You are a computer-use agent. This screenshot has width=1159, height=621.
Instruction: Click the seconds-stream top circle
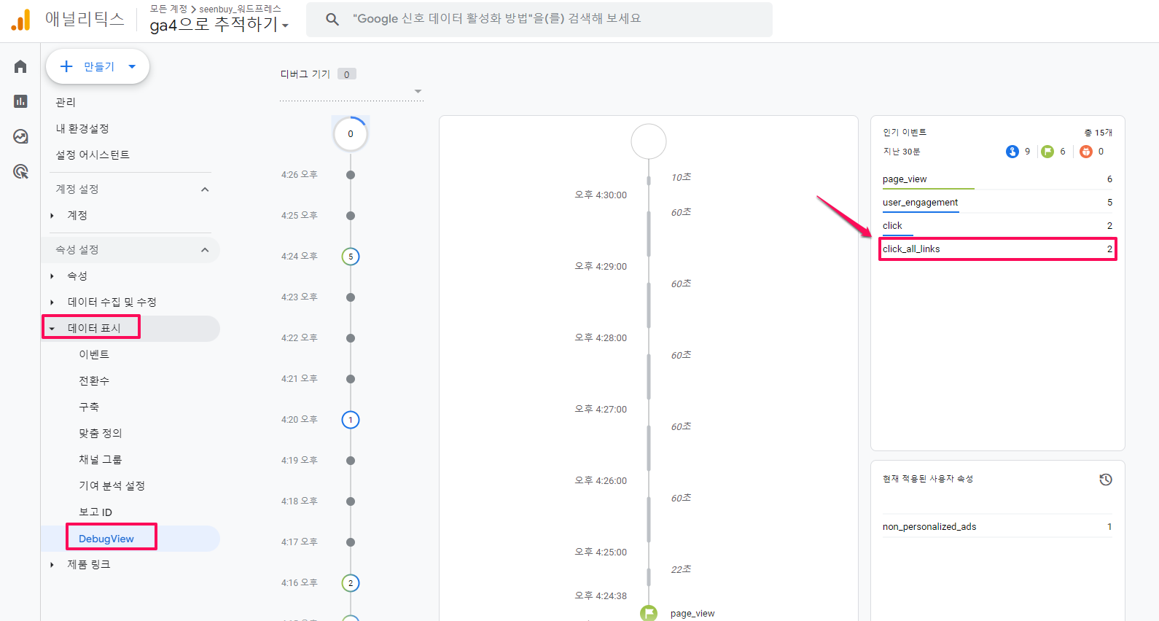click(649, 141)
